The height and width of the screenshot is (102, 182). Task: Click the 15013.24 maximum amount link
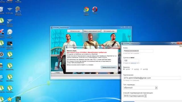tap(133, 63)
